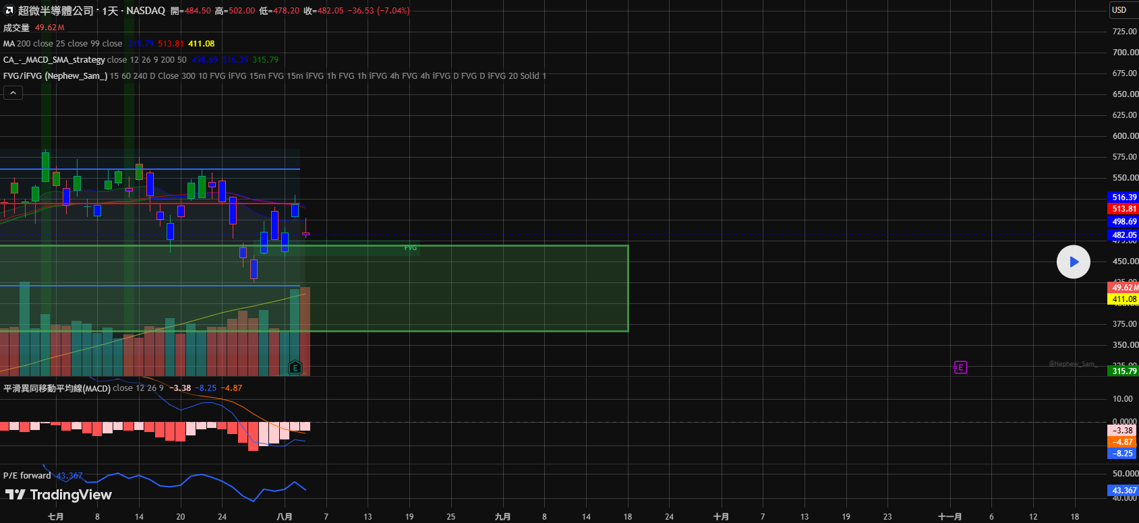
Task: Click the 高=502.00 high value in header
Action: click(x=235, y=11)
